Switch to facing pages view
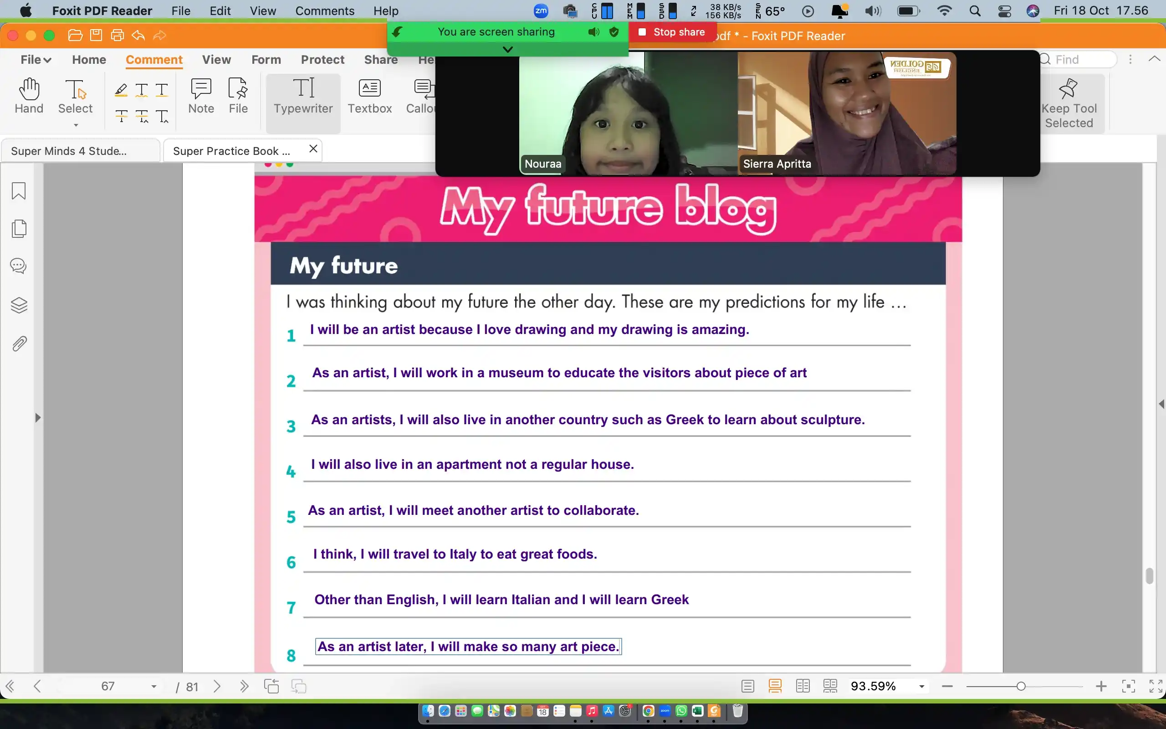 (803, 686)
